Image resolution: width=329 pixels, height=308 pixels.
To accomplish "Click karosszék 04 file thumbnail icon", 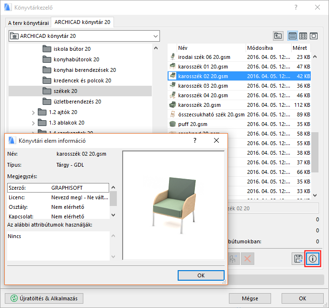I will click(172, 95).
